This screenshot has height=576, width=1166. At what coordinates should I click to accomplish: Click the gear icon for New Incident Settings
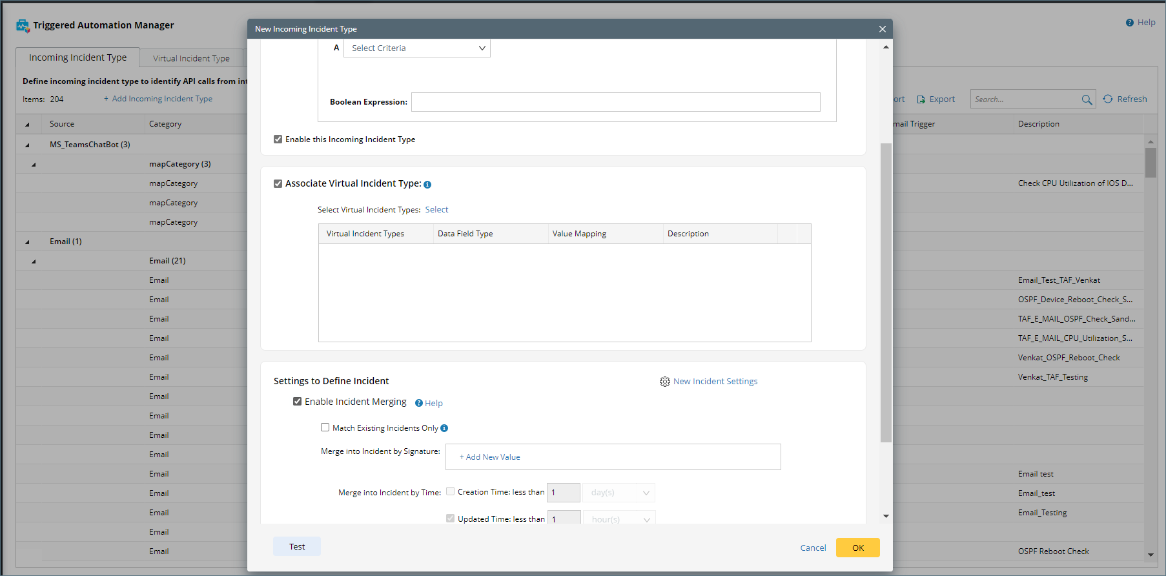point(664,382)
